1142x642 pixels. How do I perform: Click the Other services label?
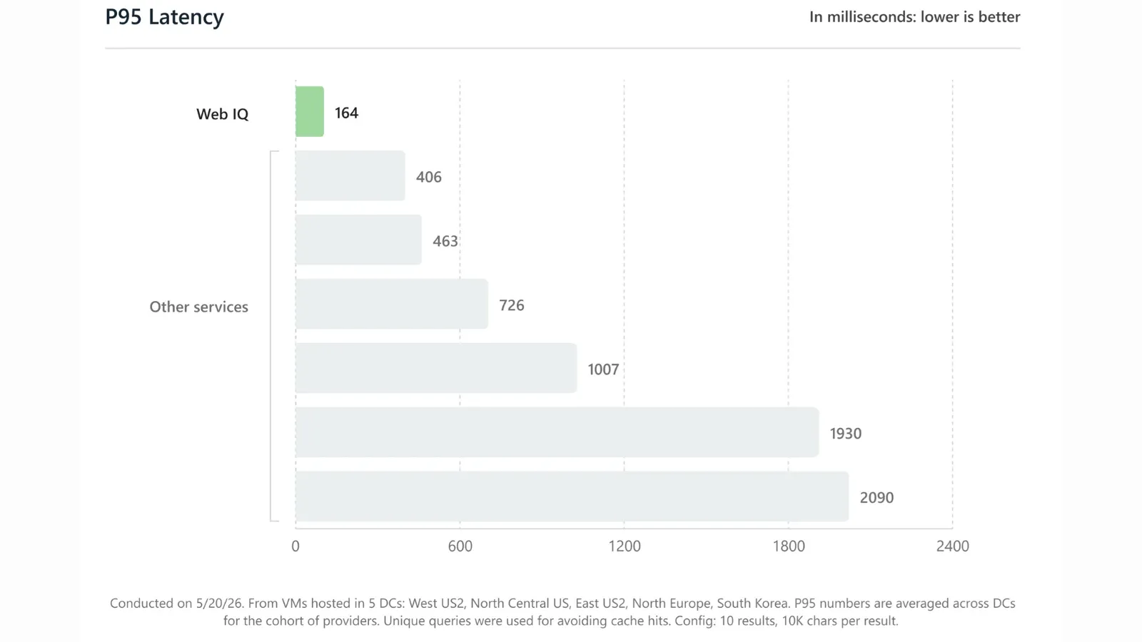pyautogui.click(x=199, y=307)
